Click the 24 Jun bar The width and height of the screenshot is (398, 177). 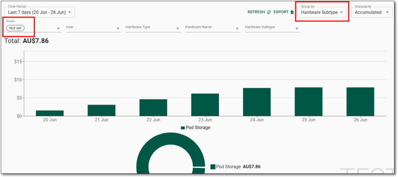tap(257, 102)
